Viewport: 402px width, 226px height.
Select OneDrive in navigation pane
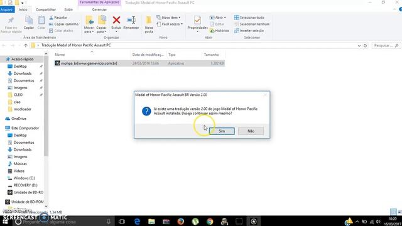pyautogui.click(x=18, y=119)
